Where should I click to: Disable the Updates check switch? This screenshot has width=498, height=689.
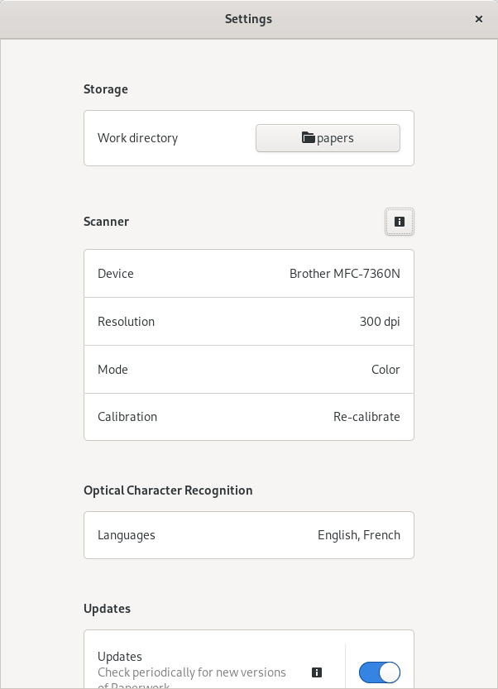point(380,672)
